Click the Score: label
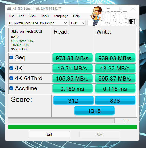This screenshot has width=146, height=148. pyautogui.click(x=21, y=99)
